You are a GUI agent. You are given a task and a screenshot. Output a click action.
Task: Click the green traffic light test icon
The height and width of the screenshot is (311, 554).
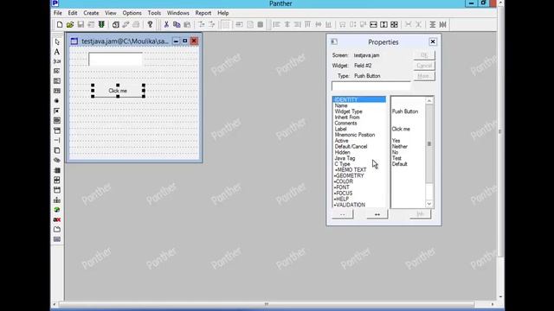(x=101, y=24)
